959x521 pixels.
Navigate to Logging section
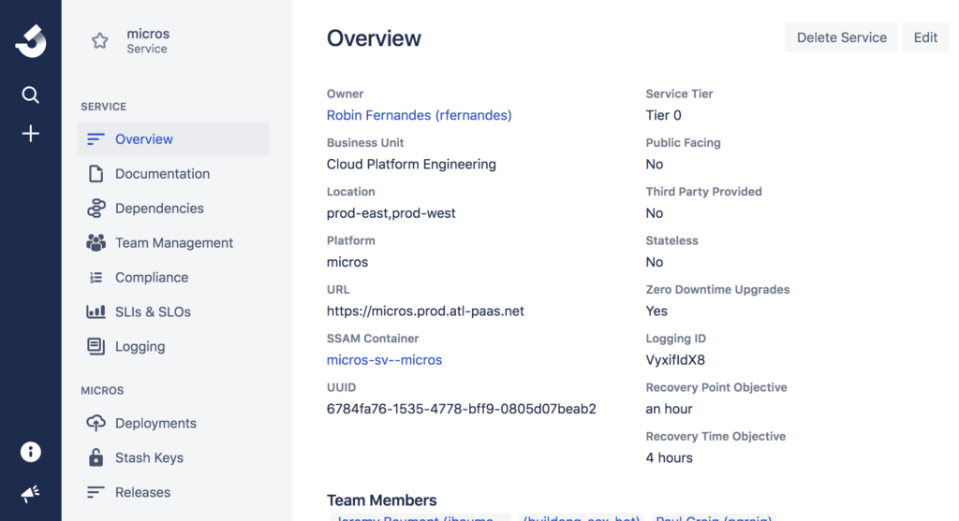coord(140,347)
